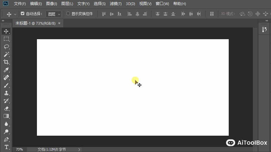The image size is (271, 152).
Task: Select the Move tool in toolbox
Action: (6, 31)
